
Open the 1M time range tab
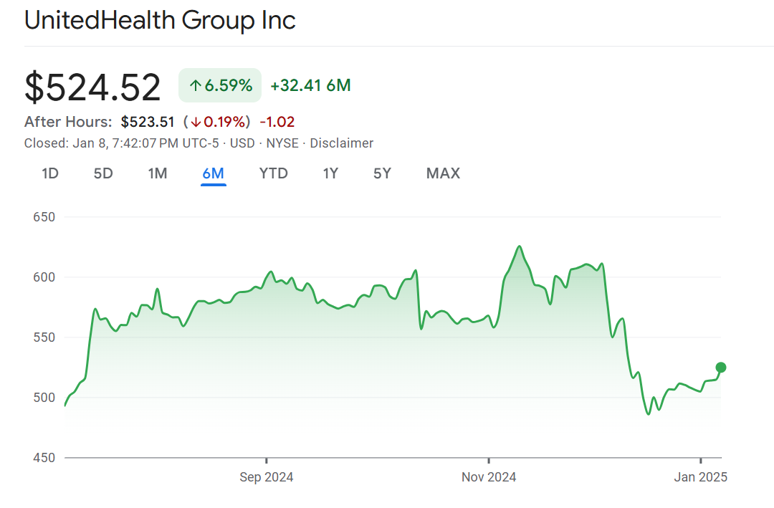point(158,173)
